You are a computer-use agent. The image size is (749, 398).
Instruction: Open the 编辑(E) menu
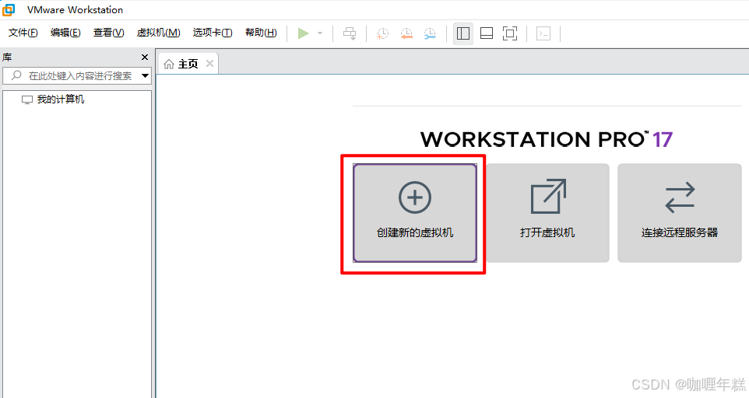pyautogui.click(x=65, y=33)
